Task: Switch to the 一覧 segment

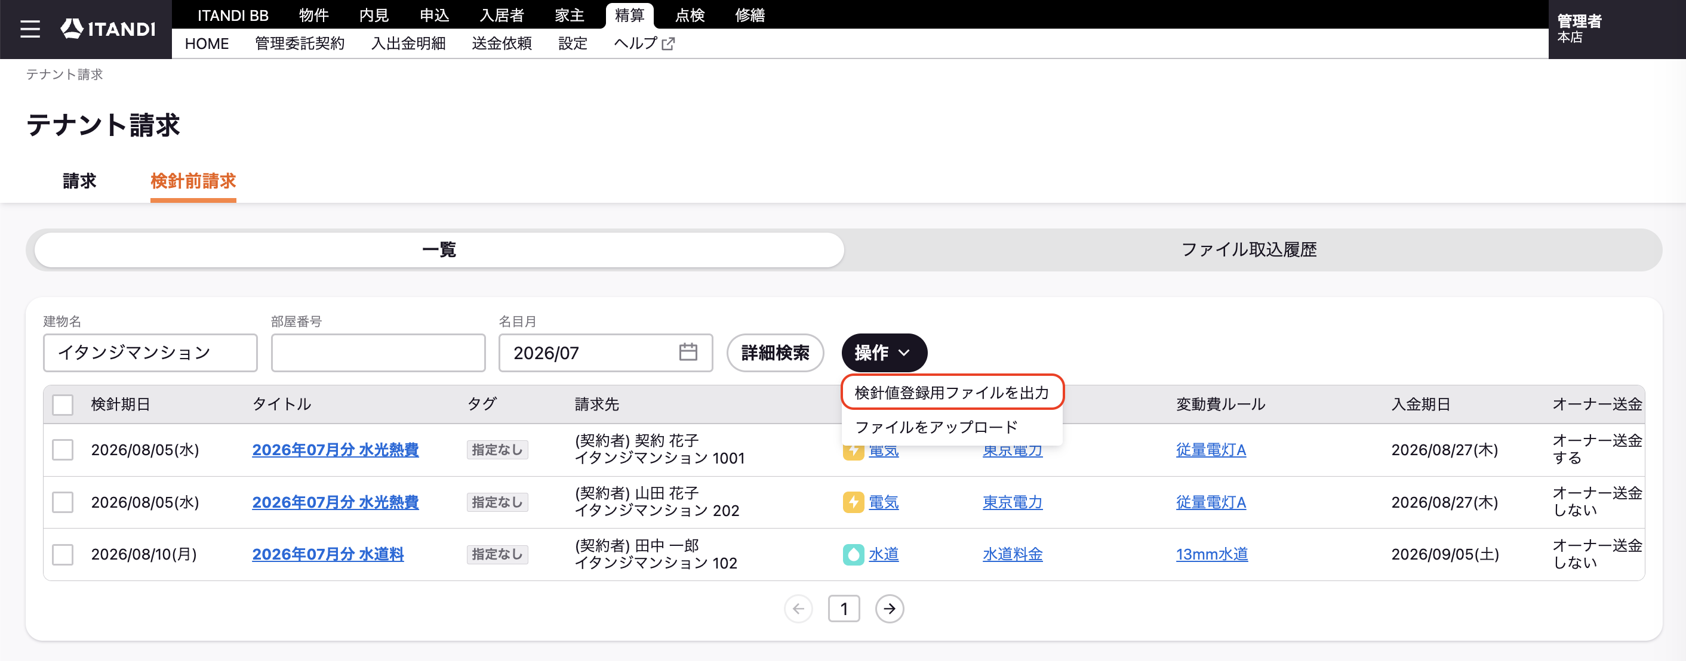Action: tap(439, 249)
